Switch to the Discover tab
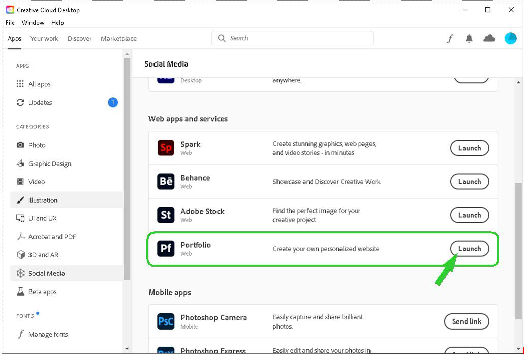Viewport: 524px width, 355px height. [79, 39]
